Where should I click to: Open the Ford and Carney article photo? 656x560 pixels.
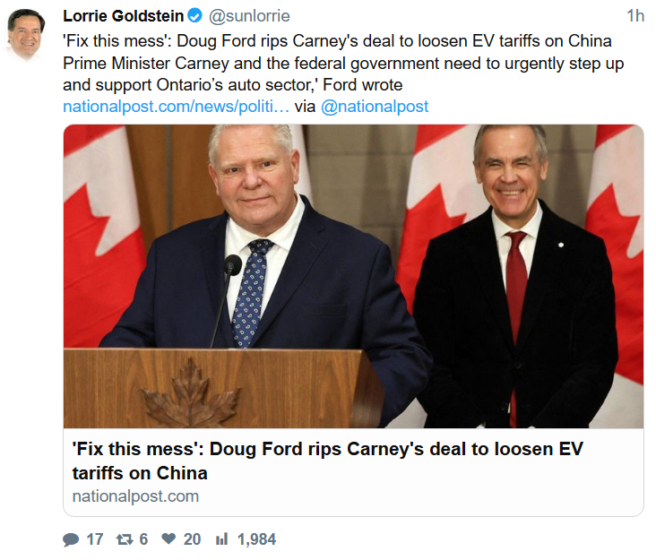coord(353,276)
